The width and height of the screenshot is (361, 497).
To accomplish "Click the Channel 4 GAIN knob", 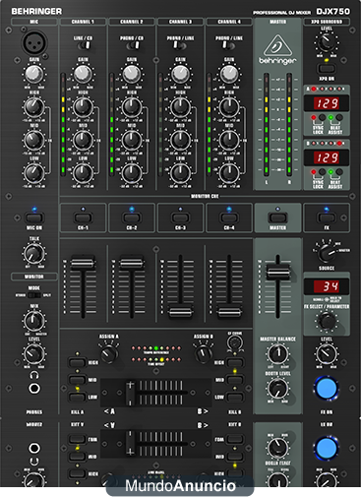I will coord(229,75).
